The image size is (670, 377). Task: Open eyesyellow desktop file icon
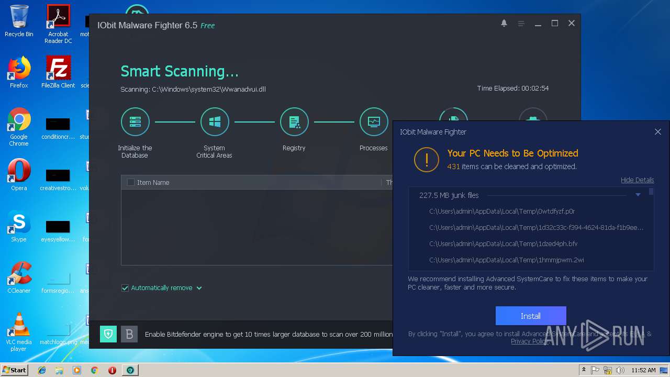click(58, 231)
